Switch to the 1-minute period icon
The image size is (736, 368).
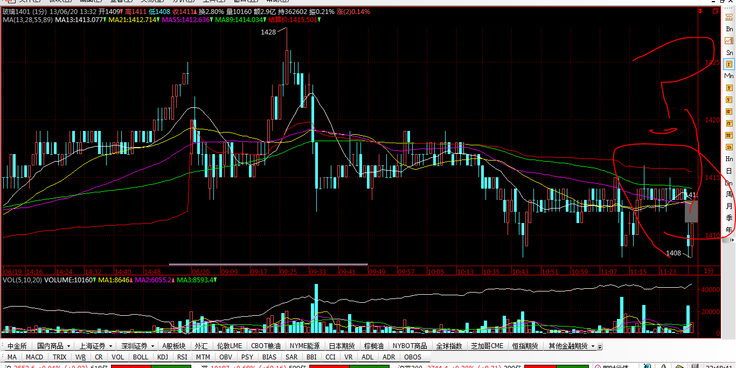pos(730,64)
